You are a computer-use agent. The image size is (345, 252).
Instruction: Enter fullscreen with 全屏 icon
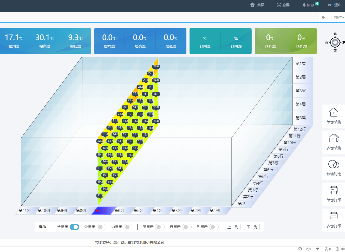tap(279, 5)
